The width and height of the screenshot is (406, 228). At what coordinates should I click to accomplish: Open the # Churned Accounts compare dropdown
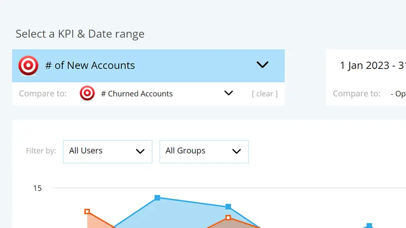pyautogui.click(x=156, y=93)
